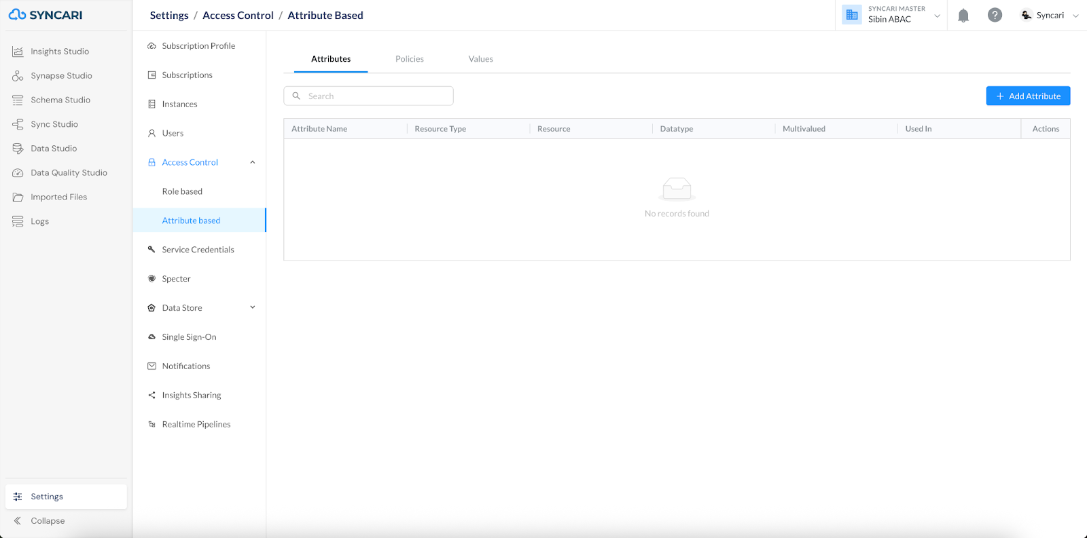1087x538 pixels.
Task: Click the Instances icon
Action: (152, 104)
